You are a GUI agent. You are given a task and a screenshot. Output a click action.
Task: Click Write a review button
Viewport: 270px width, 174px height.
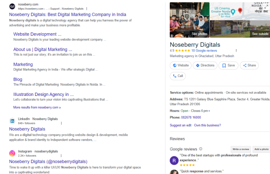(240, 149)
